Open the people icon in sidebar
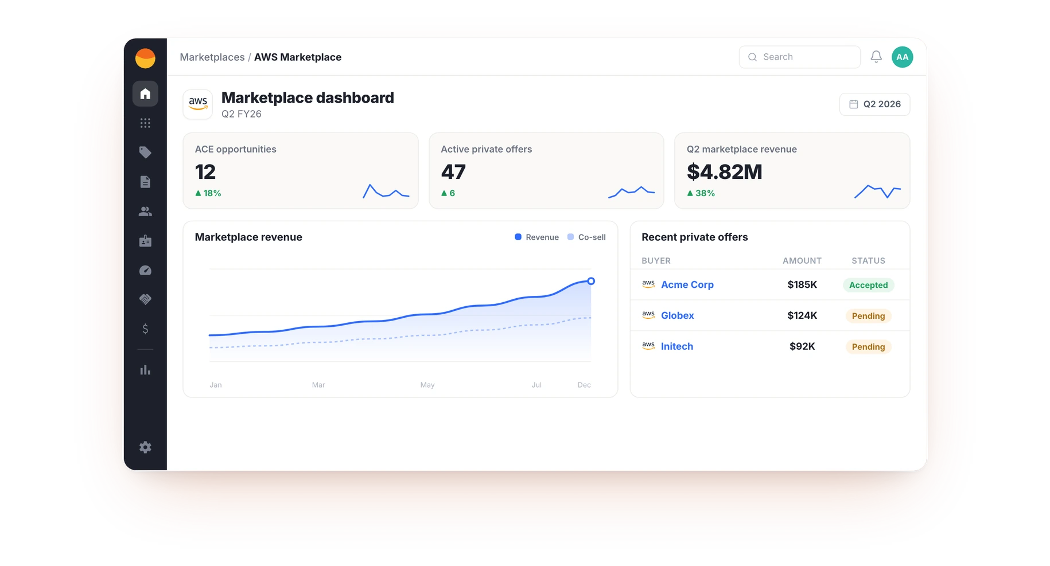 coord(145,212)
